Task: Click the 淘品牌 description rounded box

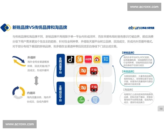Action: [137, 98]
